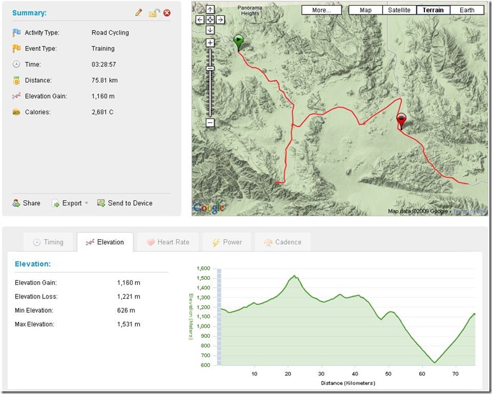Click the red delete activity icon

(x=167, y=13)
